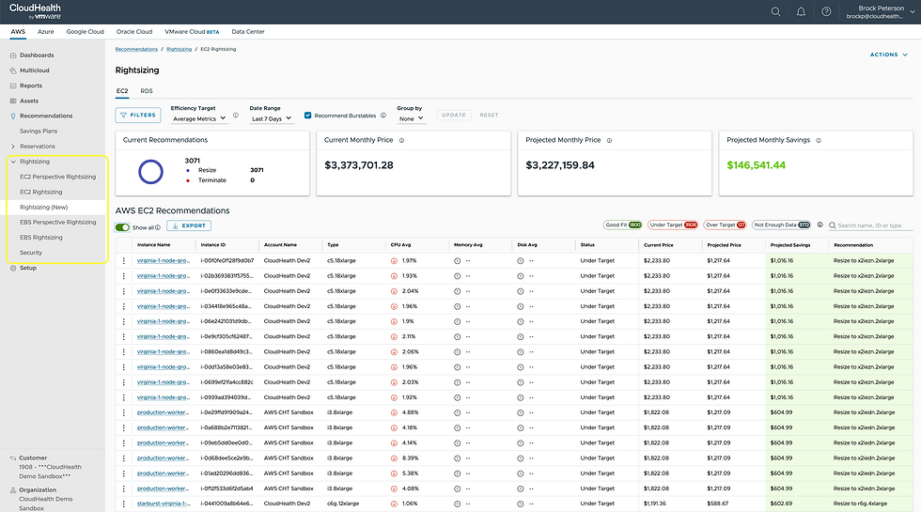Click the FILTERS button
This screenshot has height=512, width=921.
[x=138, y=115]
